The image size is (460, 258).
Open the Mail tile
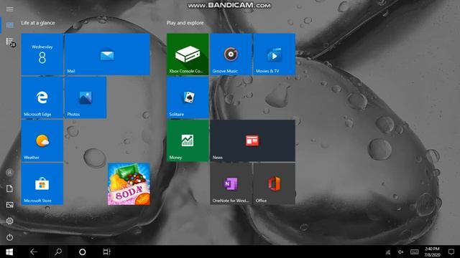107,54
